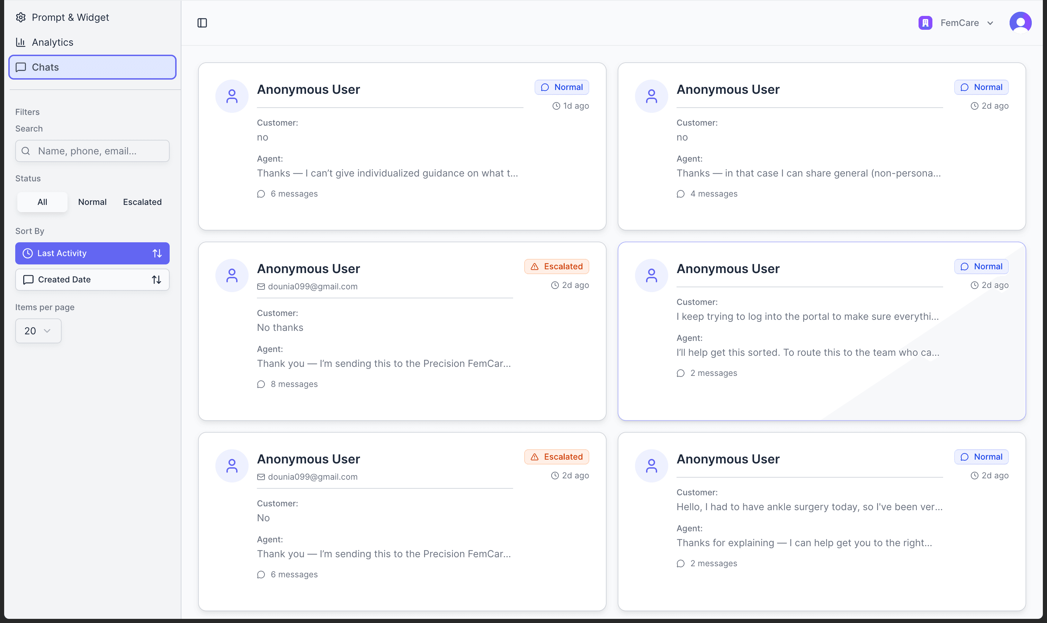Click the dounia099@gmail.com email link
1047x623 pixels.
(x=312, y=286)
